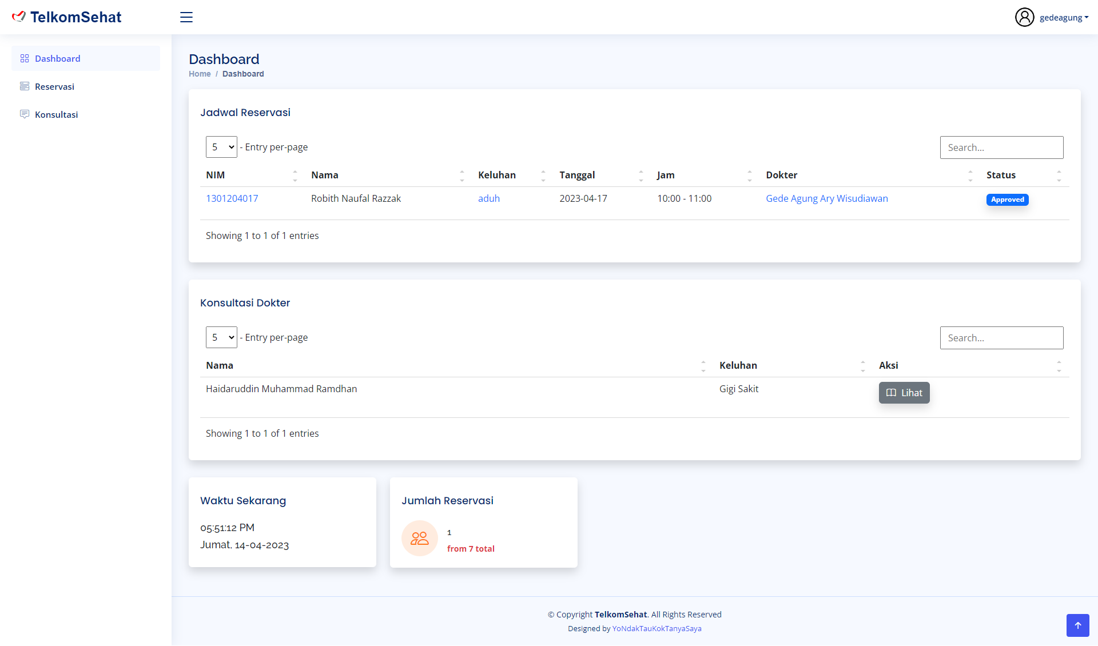The width and height of the screenshot is (1098, 646).
Task: Click the Home breadcrumb link
Action: (200, 74)
